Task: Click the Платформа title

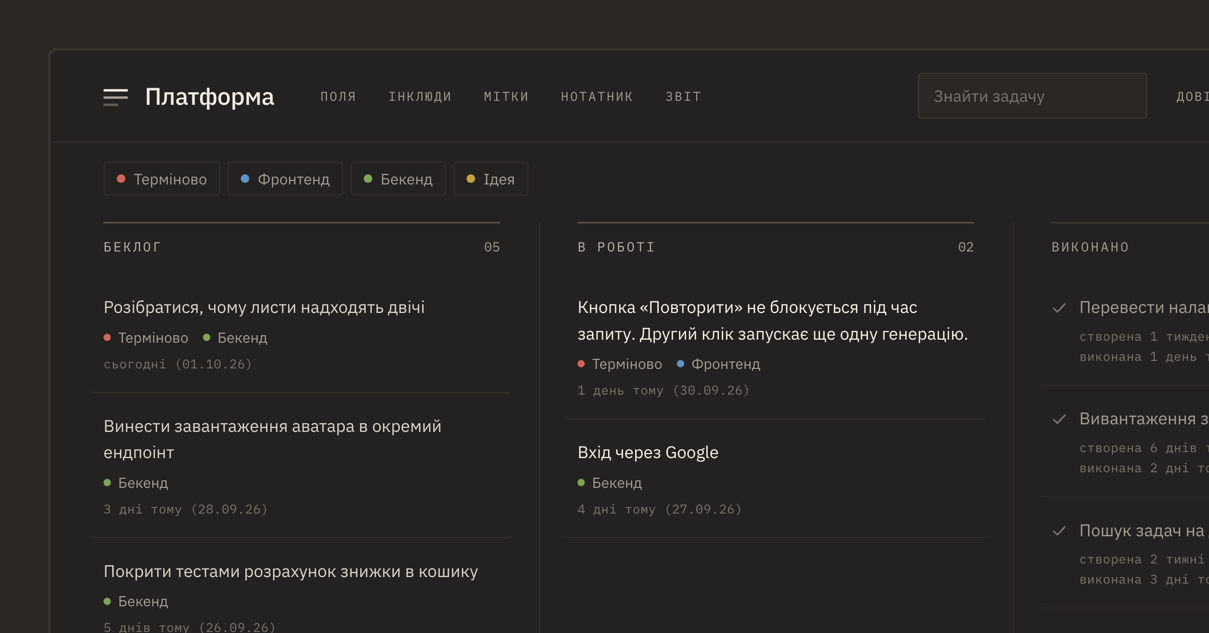Action: coord(210,97)
